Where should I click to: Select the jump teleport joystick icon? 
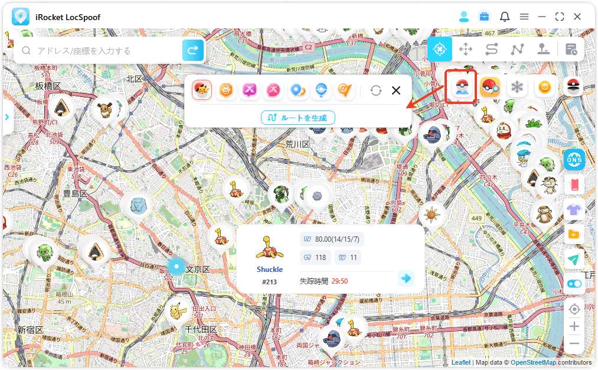[x=543, y=49]
